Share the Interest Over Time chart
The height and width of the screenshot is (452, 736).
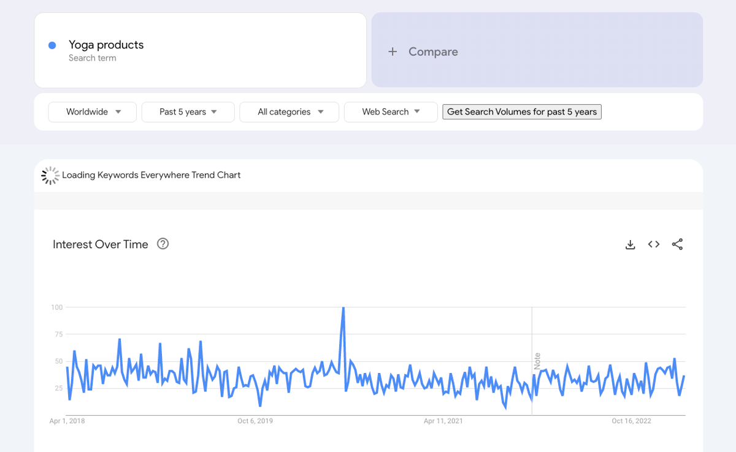[677, 244]
